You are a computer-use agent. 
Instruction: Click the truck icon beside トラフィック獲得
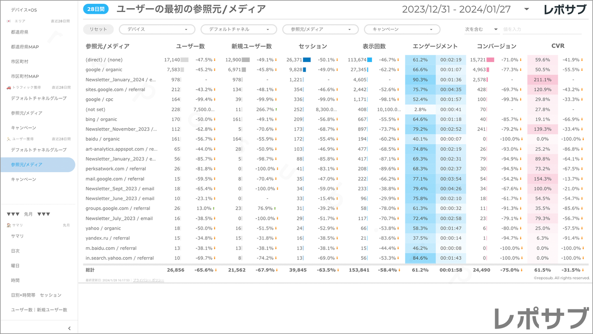click(x=9, y=88)
